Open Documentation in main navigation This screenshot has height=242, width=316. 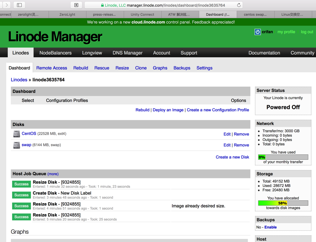pos(264,53)
